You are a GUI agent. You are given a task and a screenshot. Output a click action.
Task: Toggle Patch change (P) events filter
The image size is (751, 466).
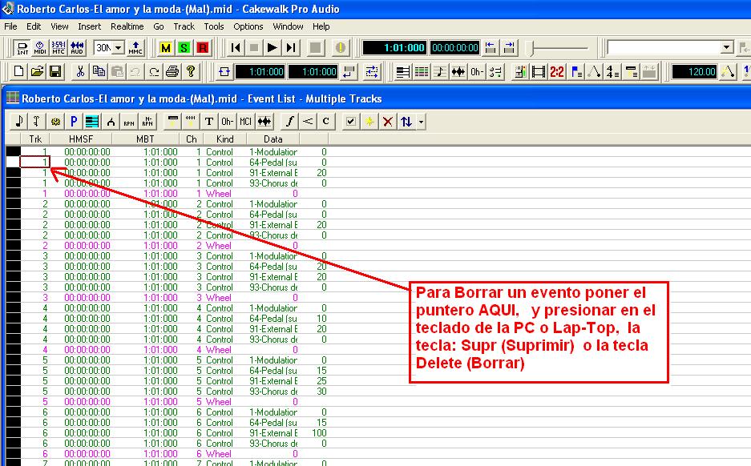click(x=74, y=122)
